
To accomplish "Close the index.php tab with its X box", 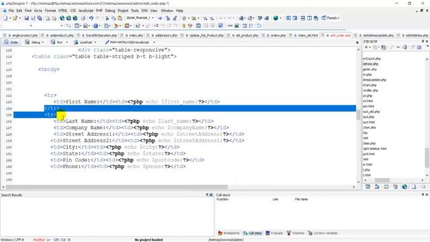I will (122, 36).
